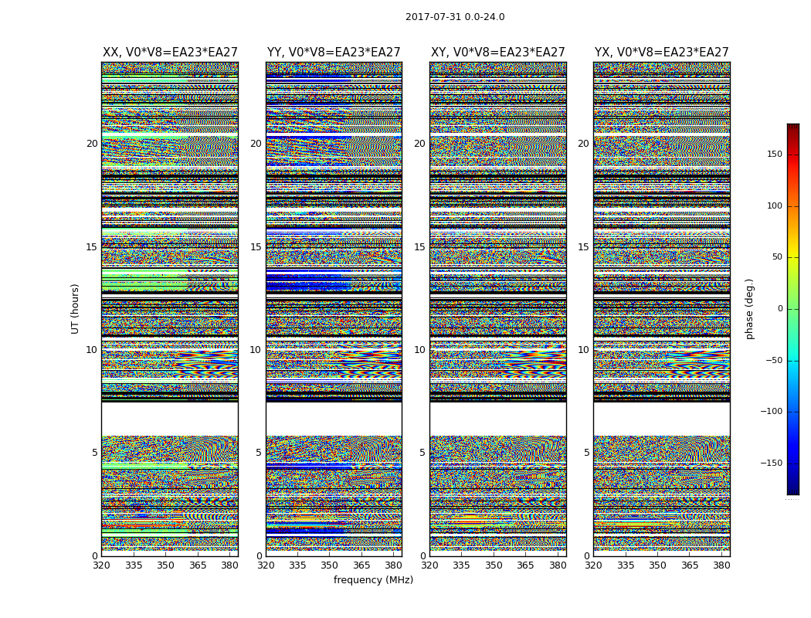Image resolution: width=811 pixels, height=618 pixels.
Task: Click colorbar tick label '−50'
Action: [774, 361]
